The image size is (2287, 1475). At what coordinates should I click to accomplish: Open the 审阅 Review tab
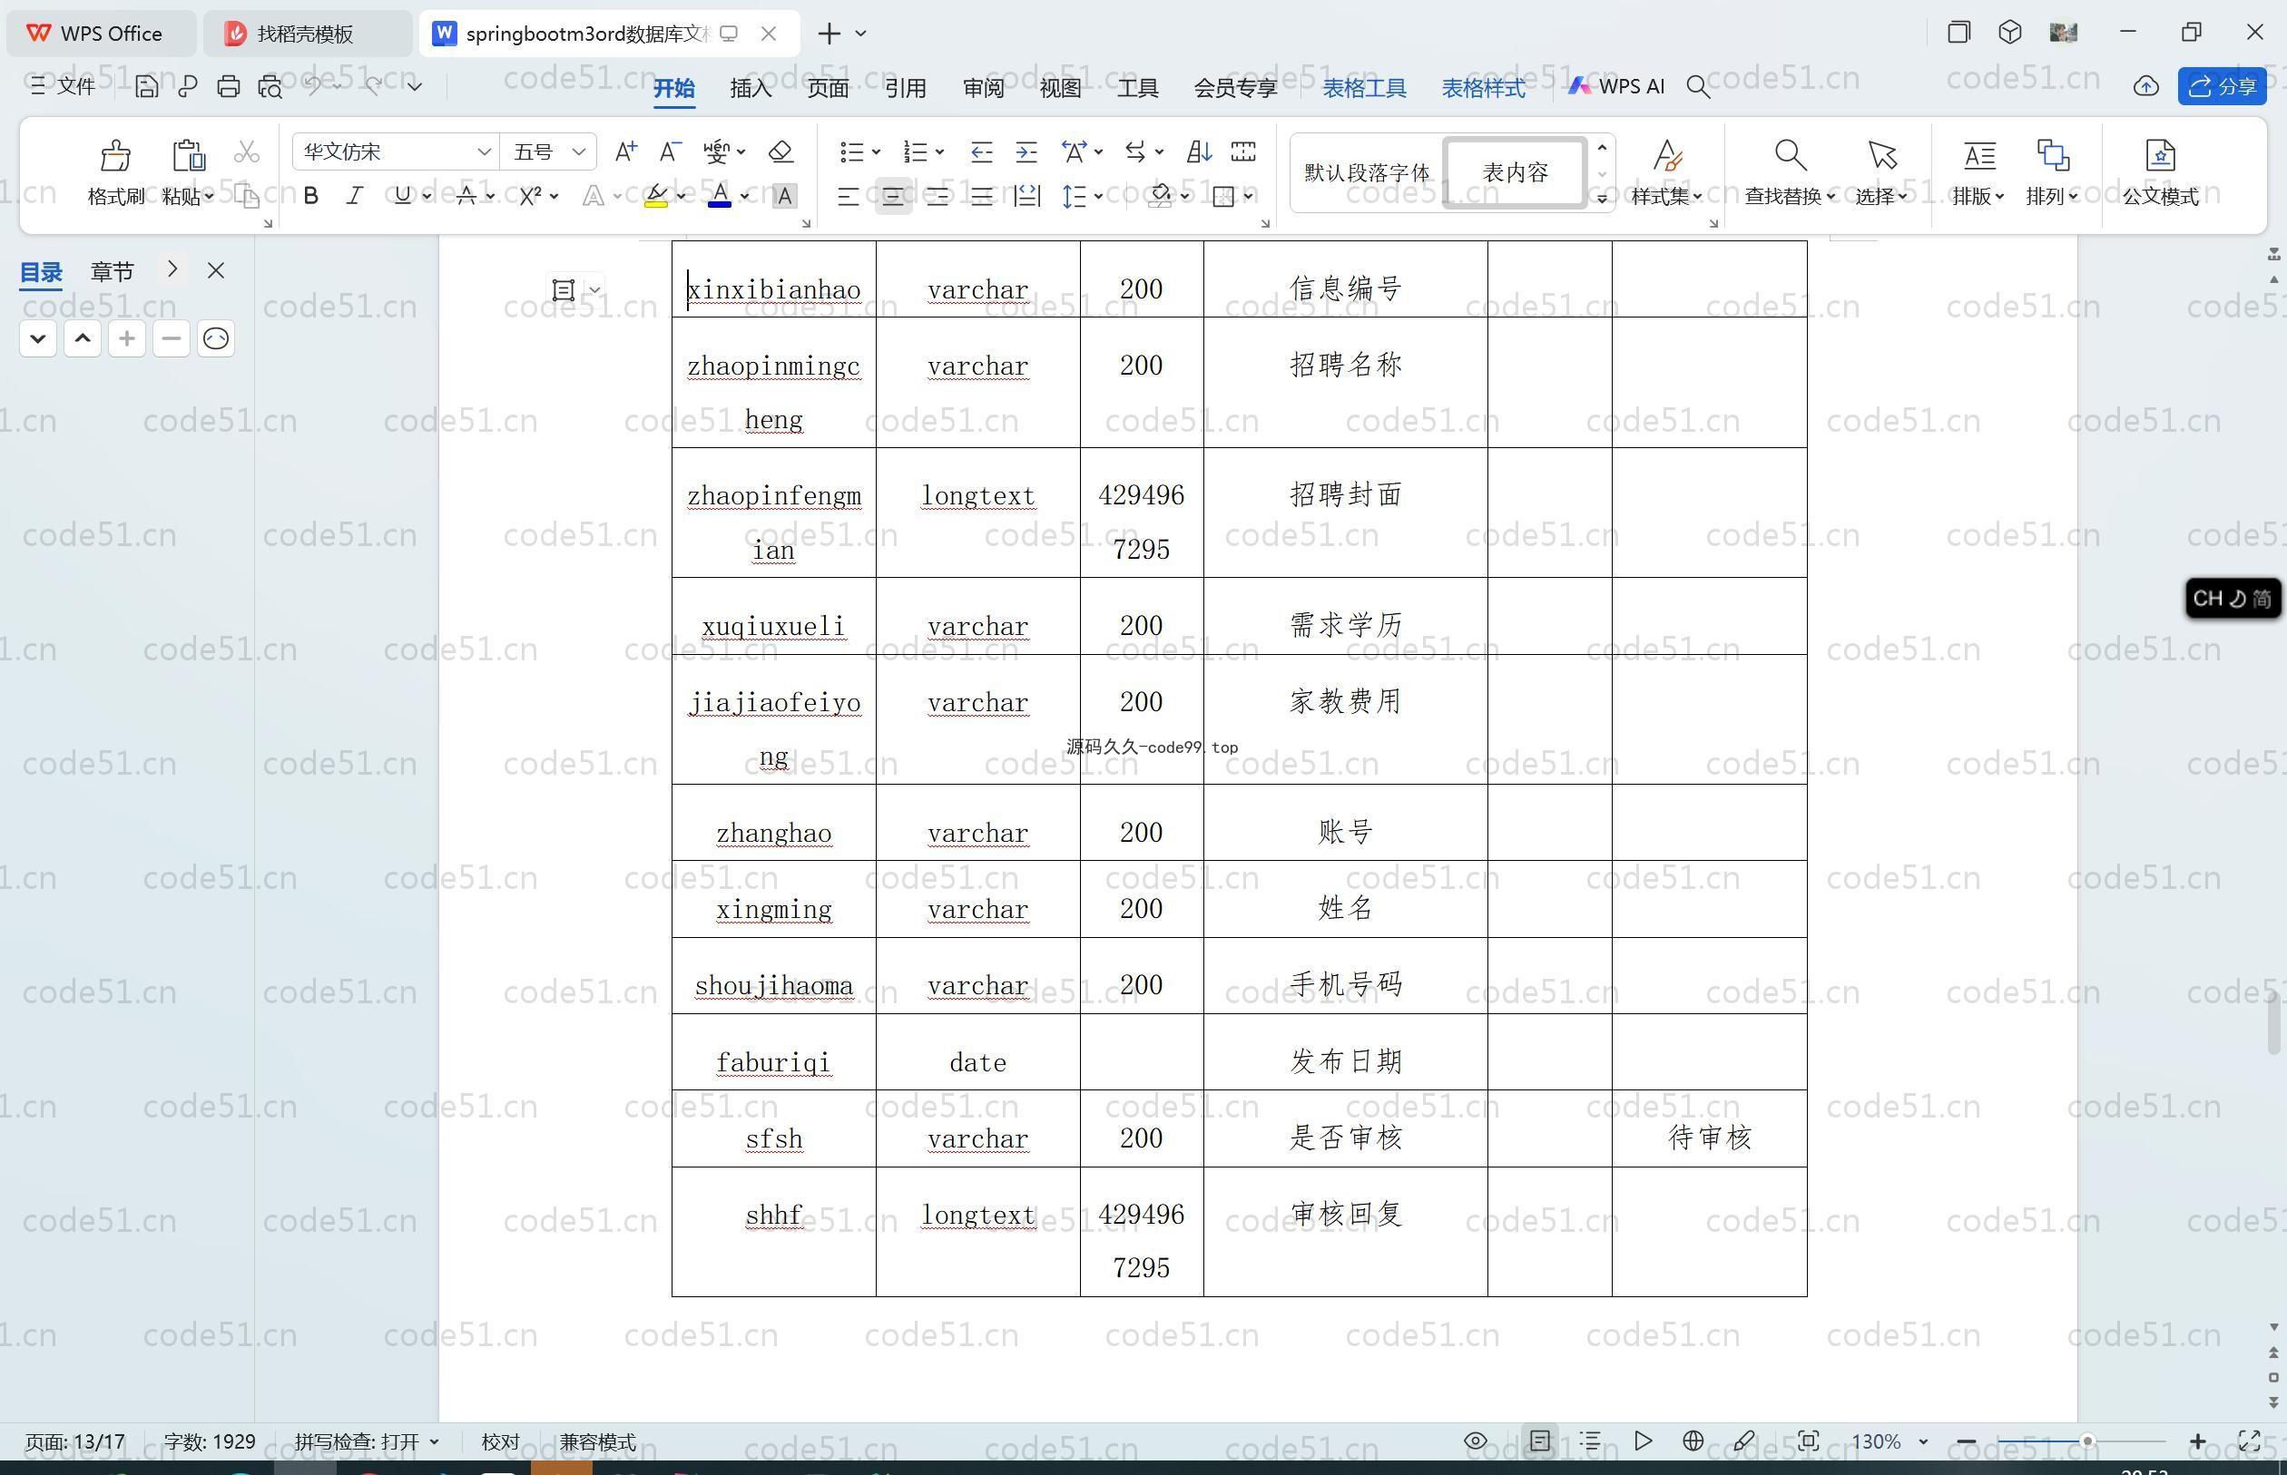pos(983,88)
